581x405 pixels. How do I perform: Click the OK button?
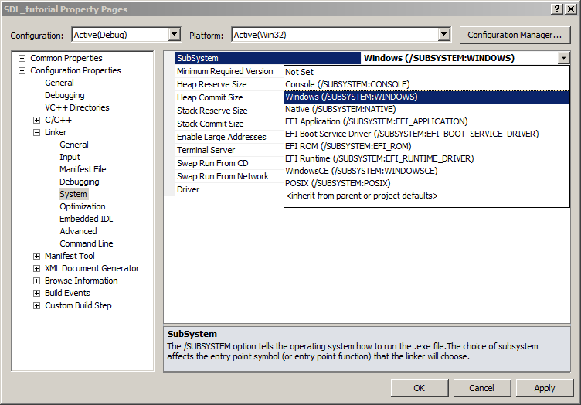[420, 388]
